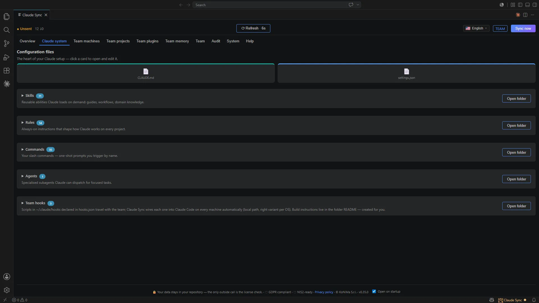Toggle the primary side bar layout icon
Screen dimensions: 539x303
(520, 5)
